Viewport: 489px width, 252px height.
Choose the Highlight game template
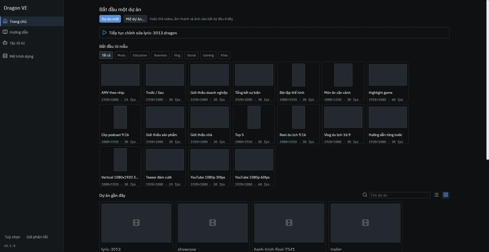click(x=388, y=82)
